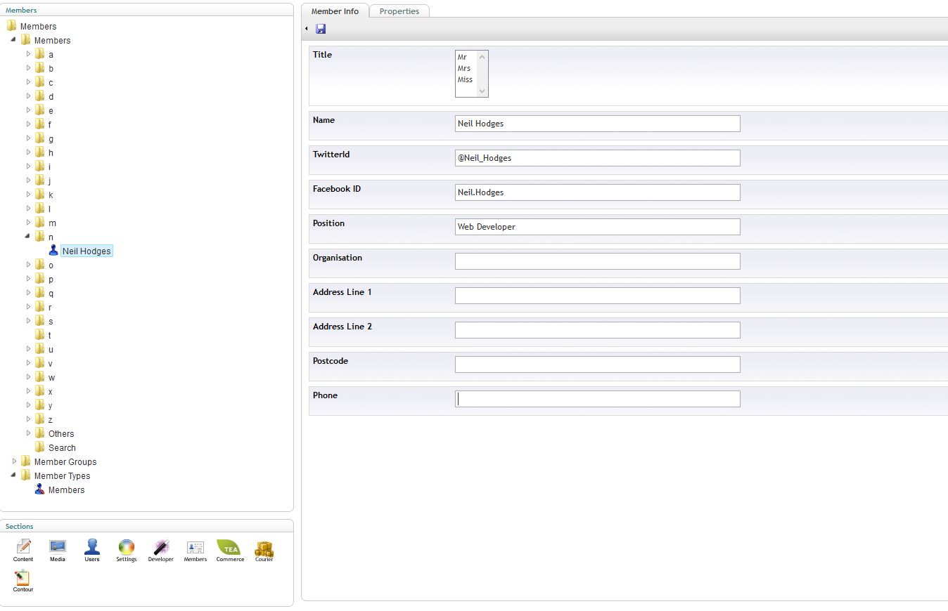
Task: Select Neil Hodges in member tree
Action: point(86,251)
